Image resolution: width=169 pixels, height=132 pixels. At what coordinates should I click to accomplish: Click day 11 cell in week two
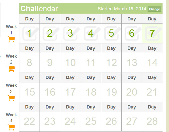pyautogui.click(x=91, y=63)
